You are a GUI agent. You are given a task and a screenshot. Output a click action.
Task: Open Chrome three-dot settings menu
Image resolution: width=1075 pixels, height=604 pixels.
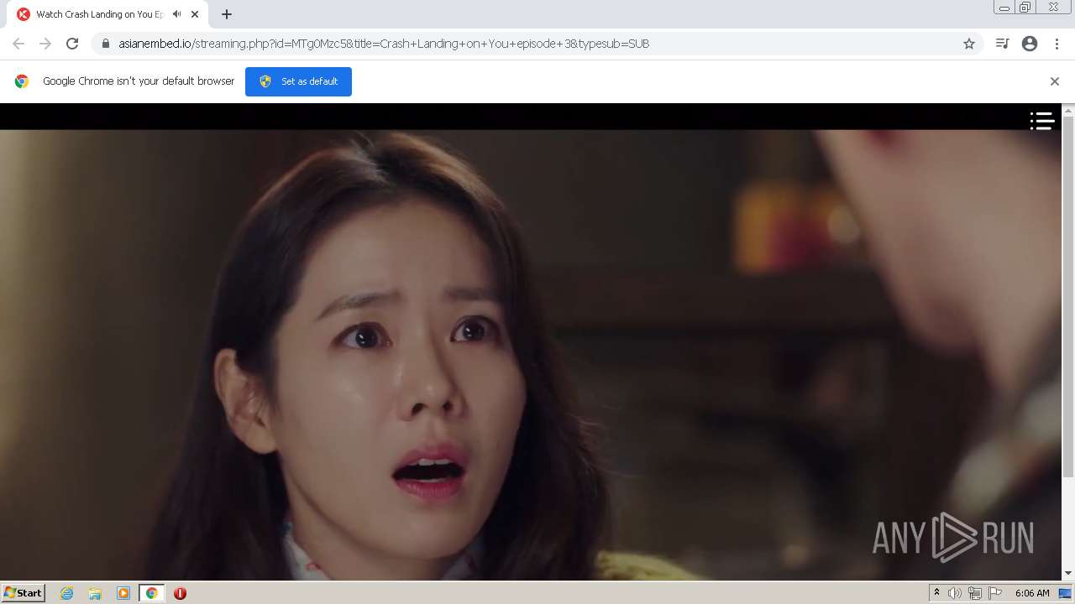coord(1057,44)
